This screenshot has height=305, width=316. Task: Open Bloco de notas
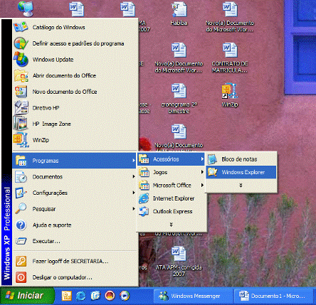241,159
